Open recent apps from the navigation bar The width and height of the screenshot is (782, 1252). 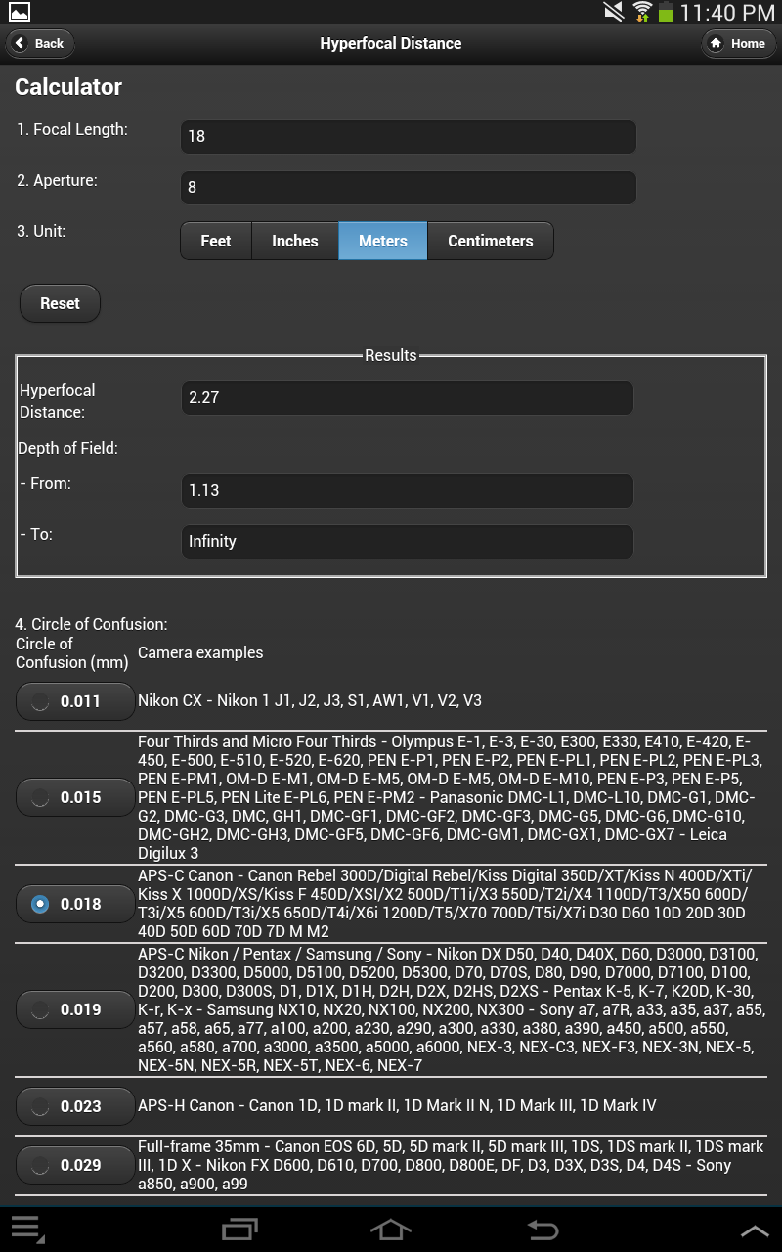[x=239, y=1230]
